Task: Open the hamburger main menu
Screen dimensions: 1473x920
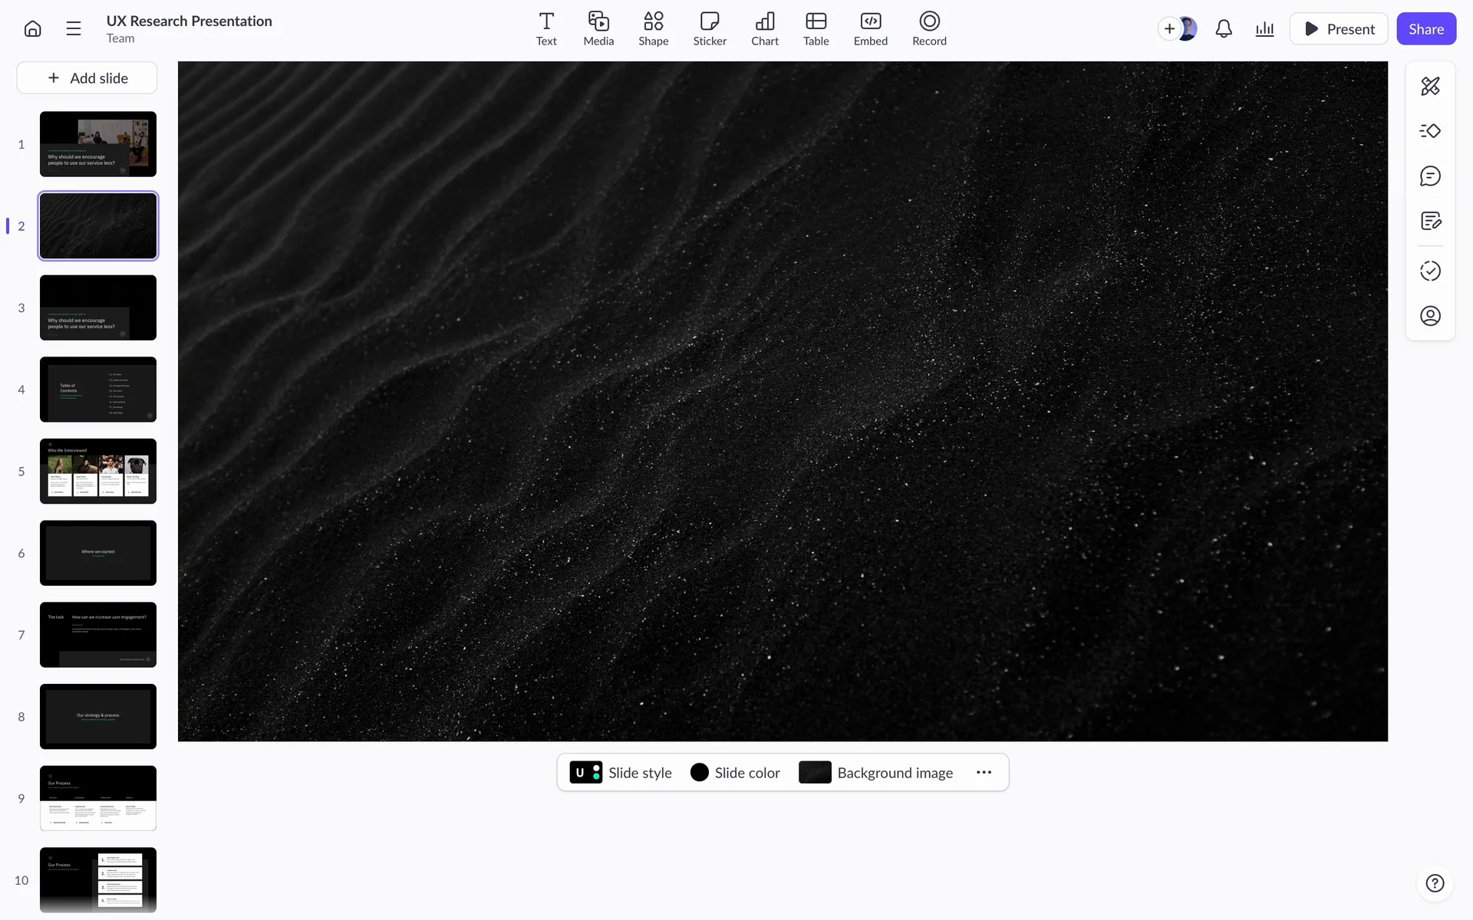Action: tap(74, 29)
